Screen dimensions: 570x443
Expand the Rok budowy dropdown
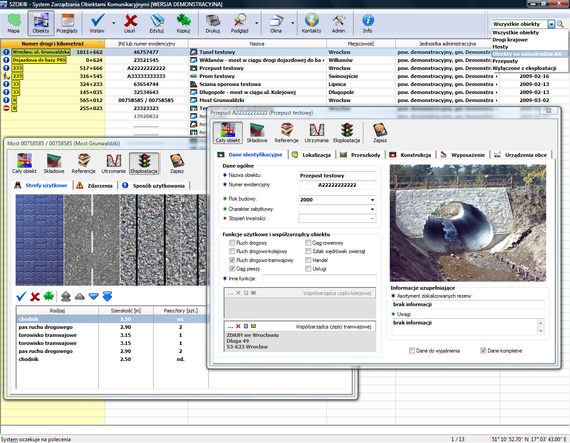click(372, 200)
